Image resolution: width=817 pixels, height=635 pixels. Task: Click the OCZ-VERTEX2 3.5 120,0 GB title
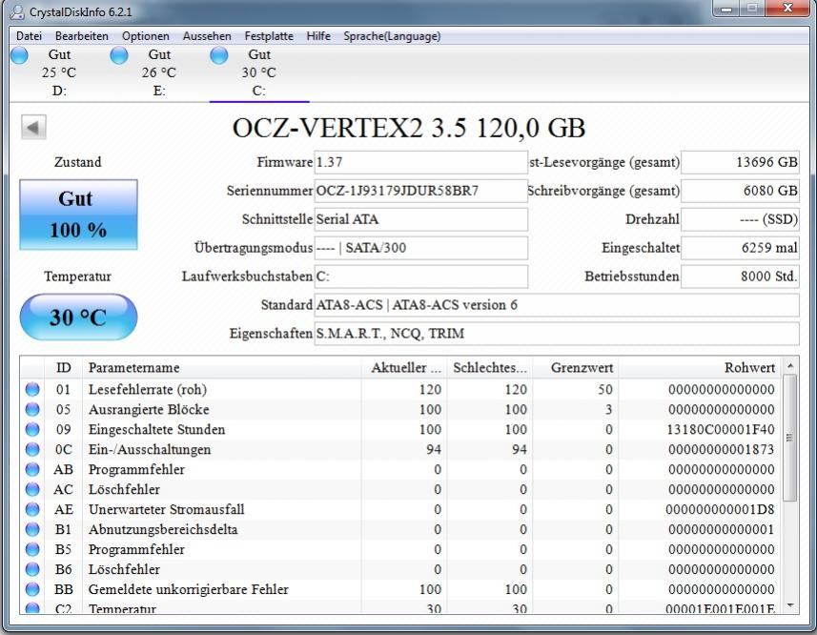click(x=409, y=128)
